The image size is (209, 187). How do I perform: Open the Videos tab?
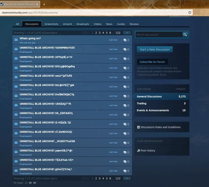click(97, 24)
